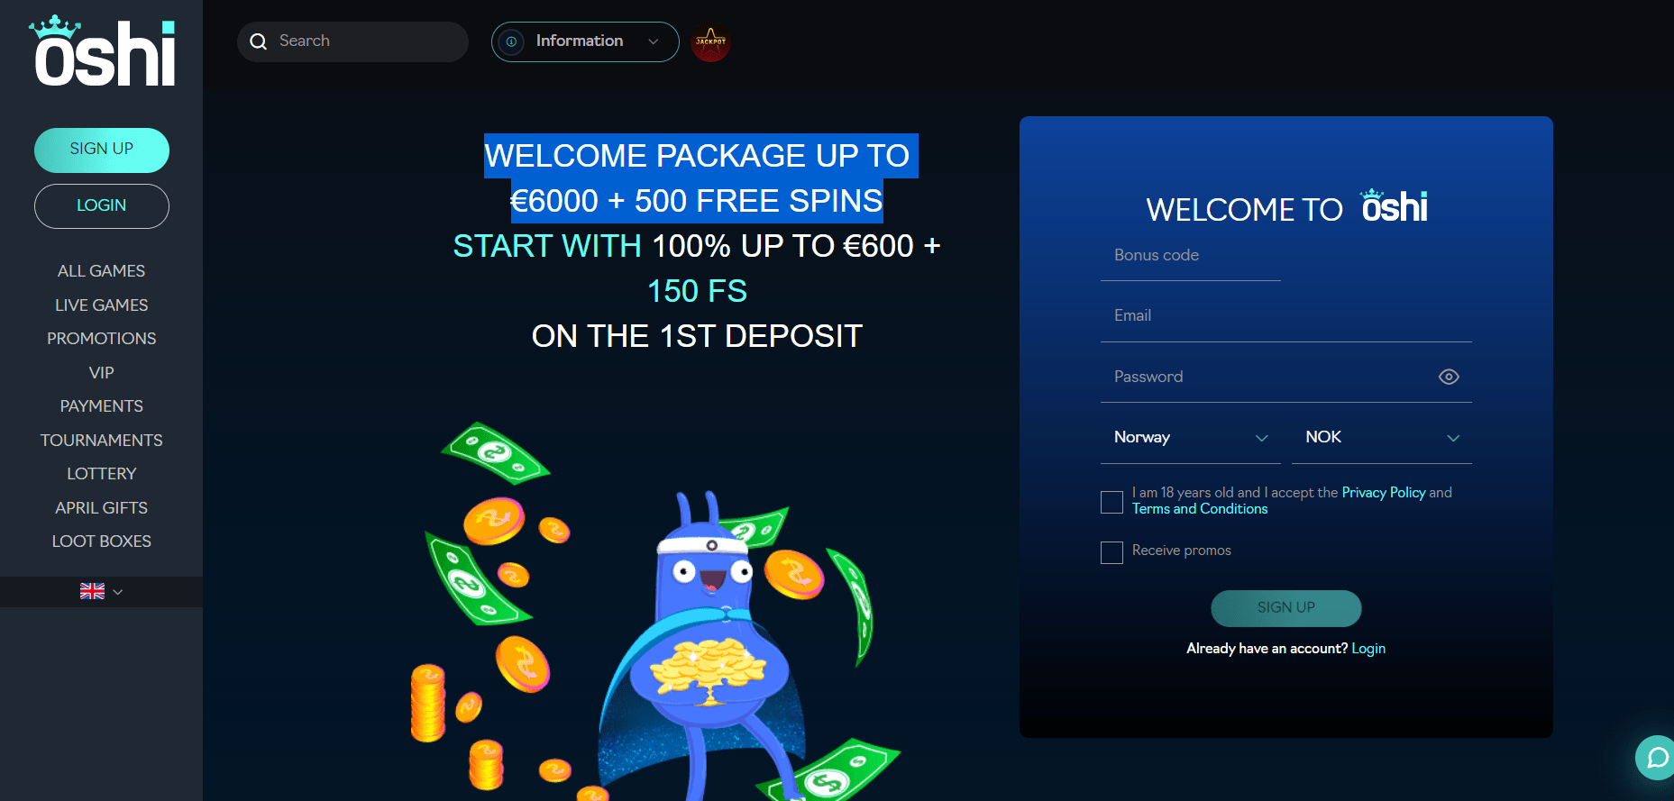Click the Oshi crown logo in sidebar
1674x801 pixels.
click(x=102, y=51)
